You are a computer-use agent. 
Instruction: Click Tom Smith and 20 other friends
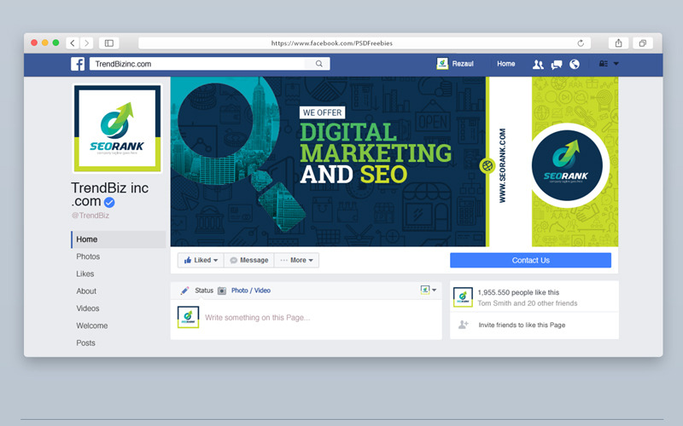point(528,303)
